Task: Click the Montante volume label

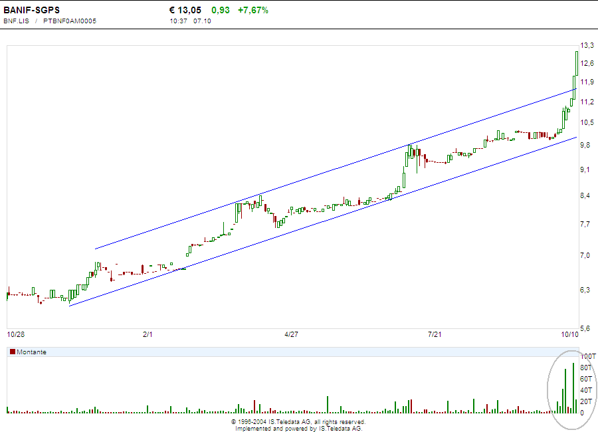Action: point(31,352)
